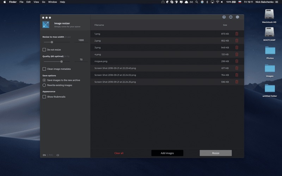
Task: Click the Nick Babchenko user menu
Action: pos(264,2)
